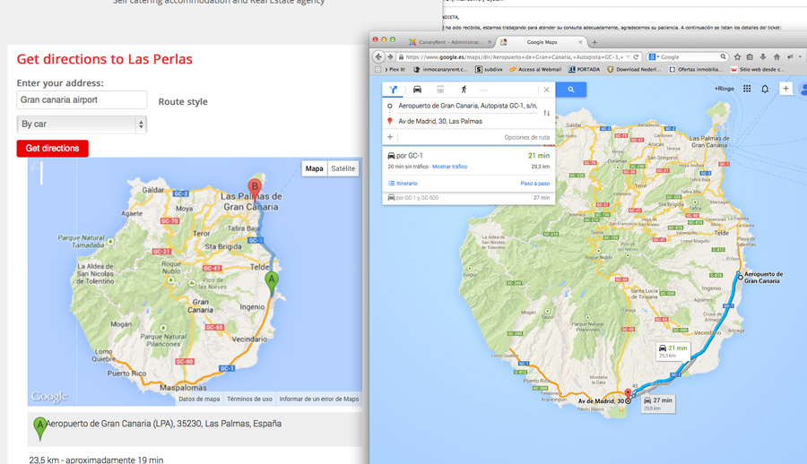
Task: Open the bookmarks list icon
Action: [750, 56]
